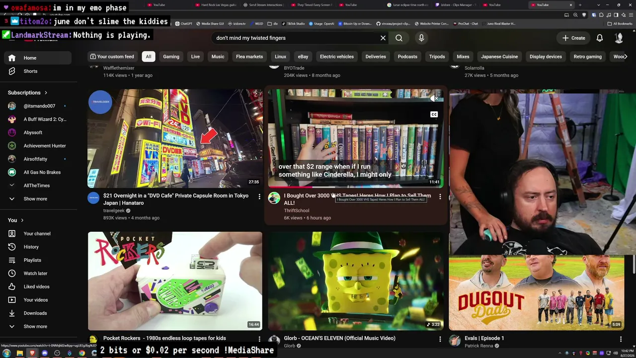Play the Glorb SpongeBob video thumbnail
Image resolution: width=636 pixels, height=358 pixels.
pos(356,281)
